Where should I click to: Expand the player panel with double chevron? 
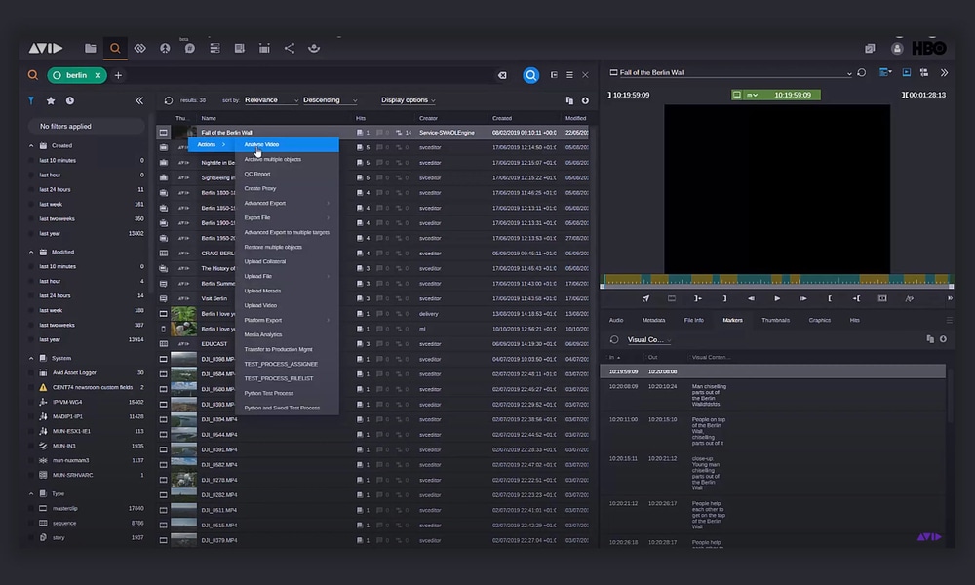click(944, 73)
